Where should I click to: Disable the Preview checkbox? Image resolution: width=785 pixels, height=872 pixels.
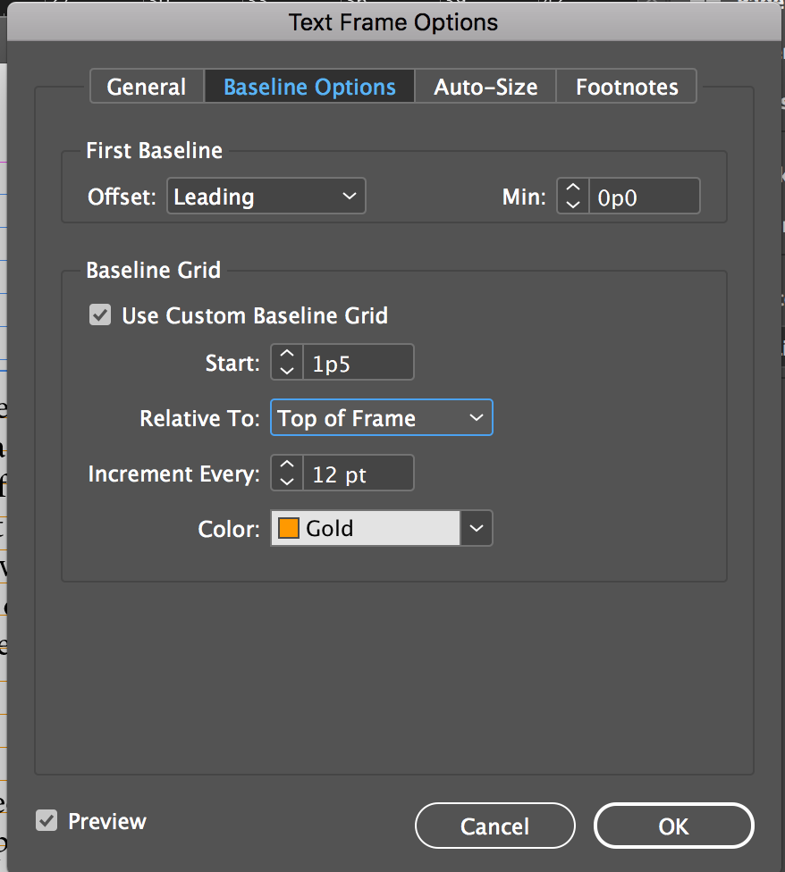[x=46, y=820]
